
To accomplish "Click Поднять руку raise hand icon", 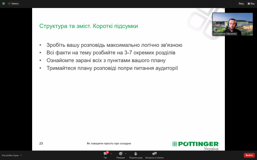I will tap(136, 155).
